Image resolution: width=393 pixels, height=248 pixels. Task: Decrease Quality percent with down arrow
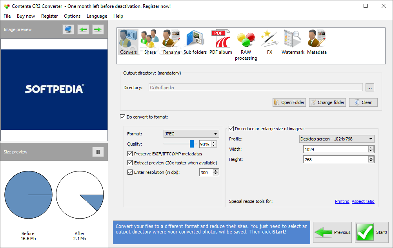click(x=214, y=146)
